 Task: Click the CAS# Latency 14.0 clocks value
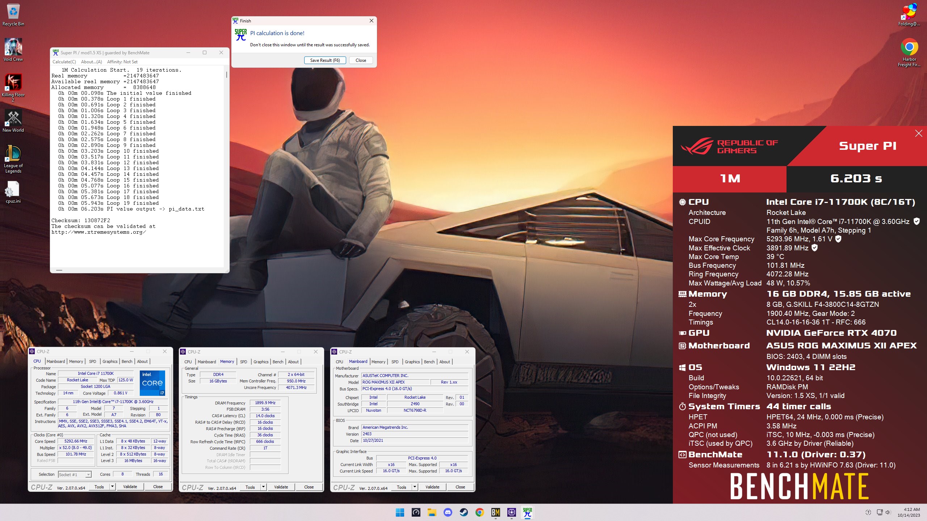(x=265, y=416)
